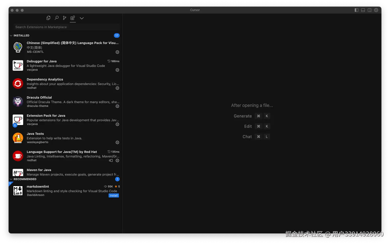This screenshot has height=244, width=390.
Task: Open settings gear for Java Tests
Action: (117, 142)
